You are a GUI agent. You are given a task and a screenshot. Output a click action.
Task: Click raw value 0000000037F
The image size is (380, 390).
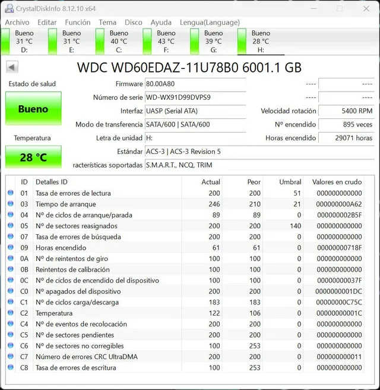click(x=339, y=281)
